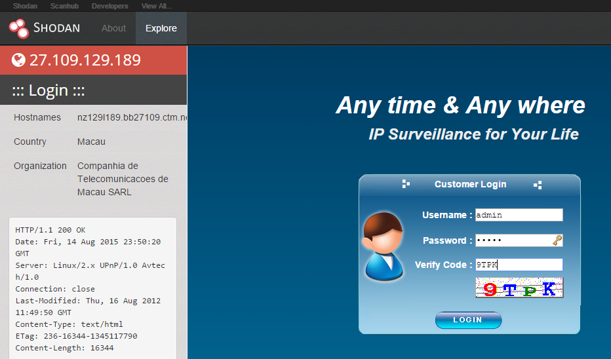The width and height of the screenshot is (611, 359).
Task: Open the Shodan link in the top bar
Action: coord(25,6)
